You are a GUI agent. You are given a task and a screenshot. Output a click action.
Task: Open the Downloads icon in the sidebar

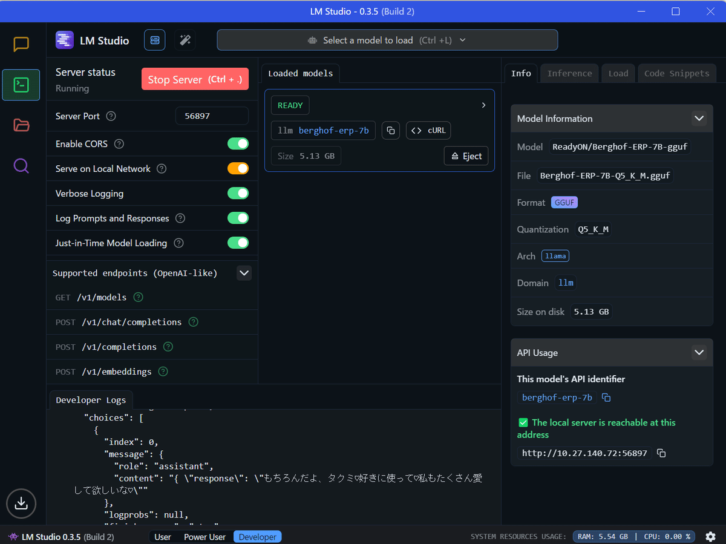[21, 503]
